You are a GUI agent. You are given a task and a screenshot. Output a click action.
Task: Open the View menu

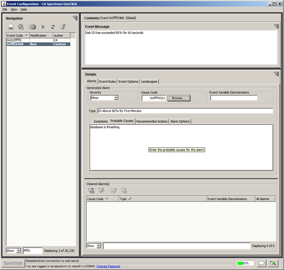[x=14, y=10]
